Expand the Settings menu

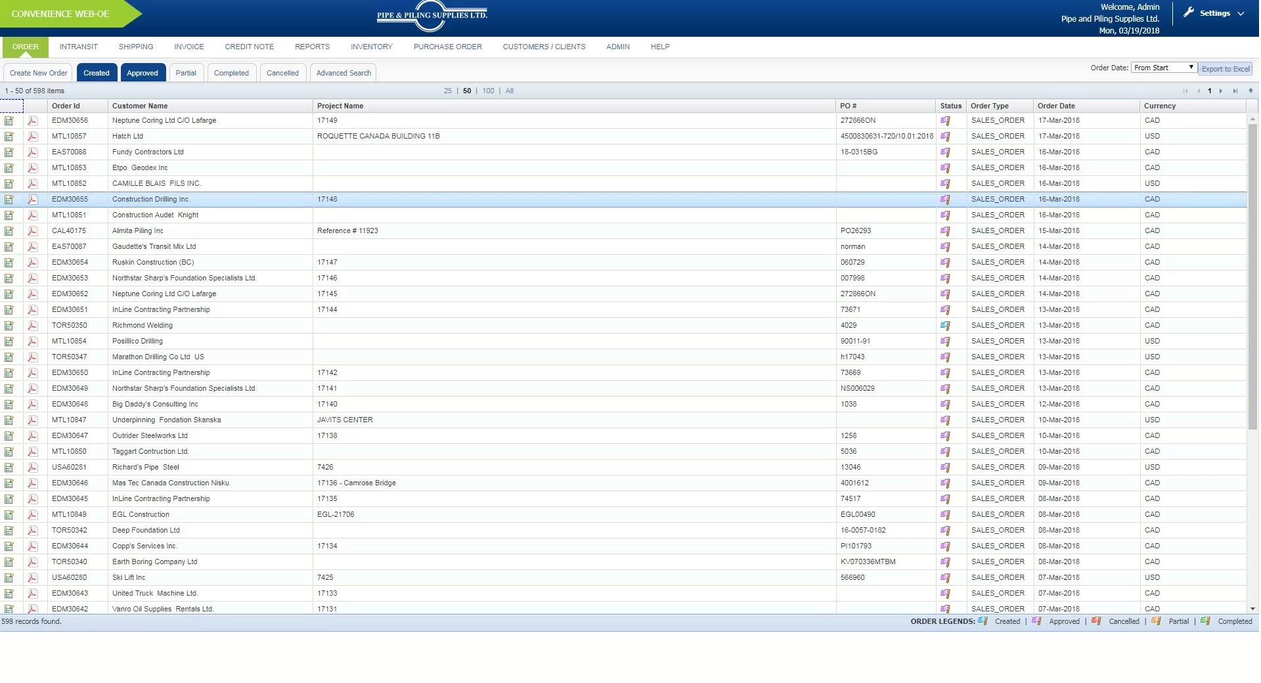click(1214, 13)
